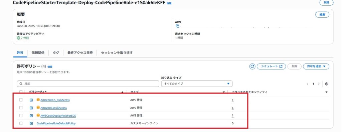This screenshot has width=342, height=132.
Task: Switch to the 信頼関係 tab
Action: pyautogui.click(x=38, y=53)
